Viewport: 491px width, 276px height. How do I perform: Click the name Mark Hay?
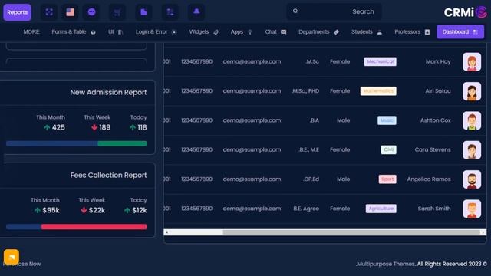[x=438, y=61]
